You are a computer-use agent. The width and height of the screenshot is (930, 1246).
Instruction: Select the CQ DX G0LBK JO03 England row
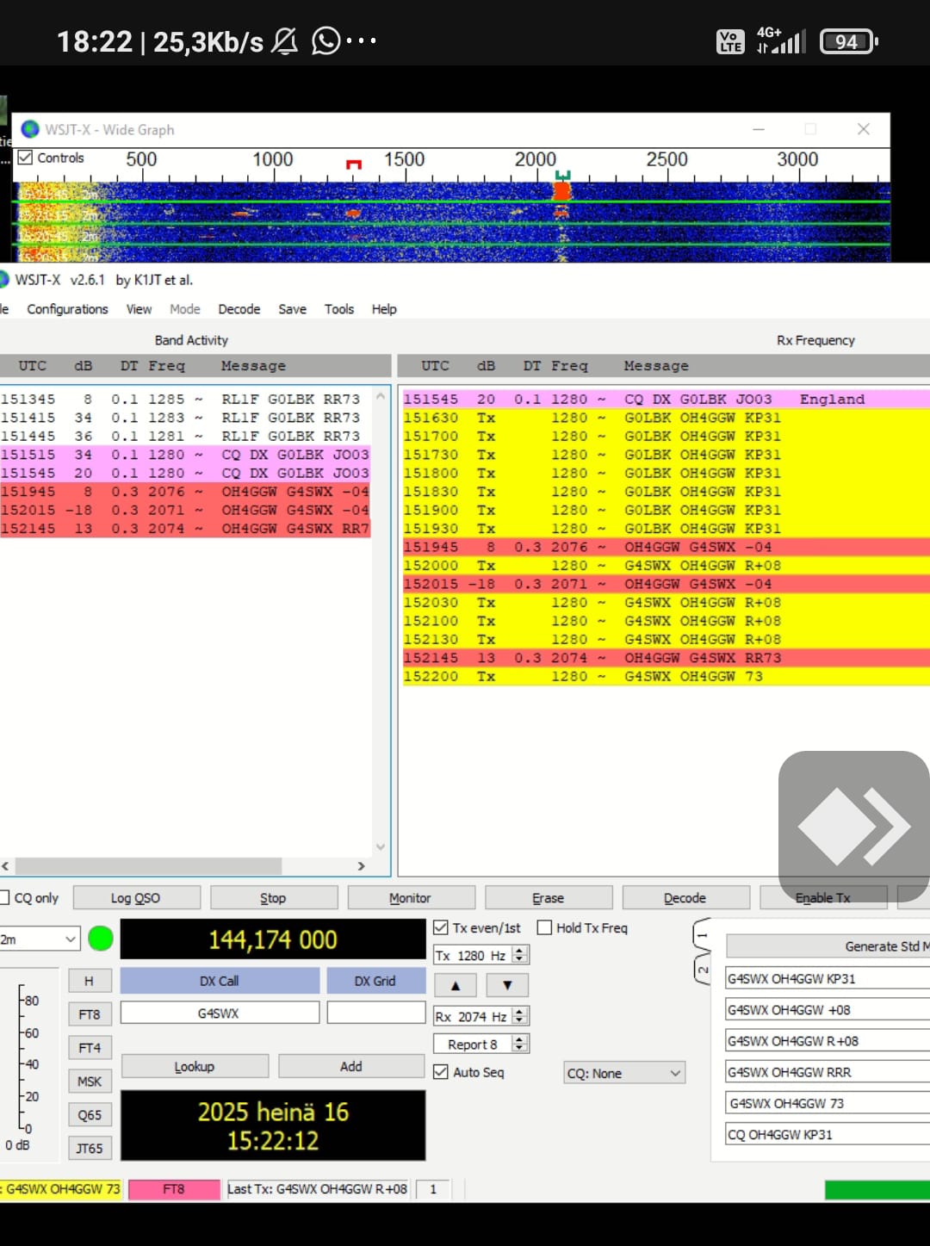pos(666,399)
